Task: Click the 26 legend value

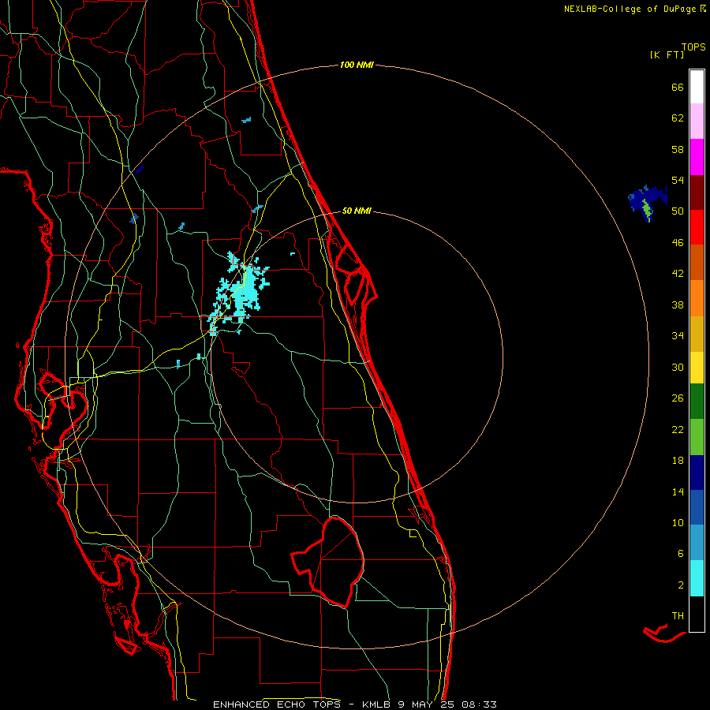Action: [x=678, y=398]
